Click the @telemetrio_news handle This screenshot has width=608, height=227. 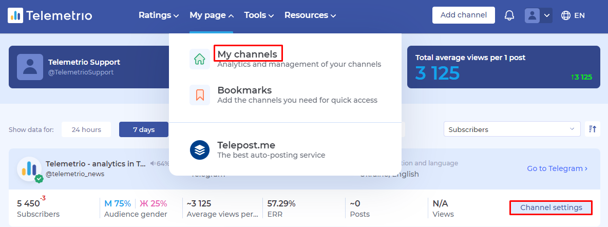(x=75, y=174)
